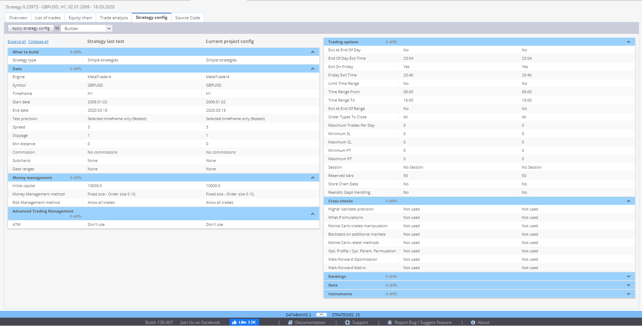Click the STRATEGIES: 25 status text
This screenshot has height=326, width=642.
coord(346,315)
